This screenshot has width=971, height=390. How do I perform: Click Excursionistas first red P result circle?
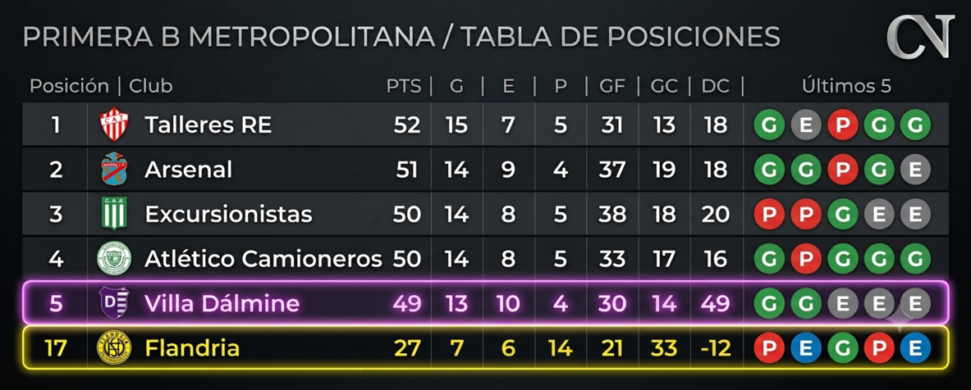[x=769, y=215]
